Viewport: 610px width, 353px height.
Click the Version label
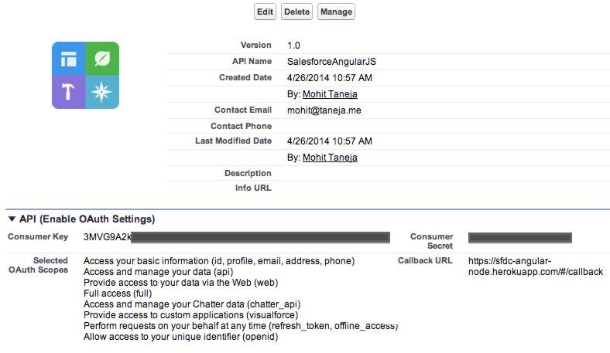[255, 45]
